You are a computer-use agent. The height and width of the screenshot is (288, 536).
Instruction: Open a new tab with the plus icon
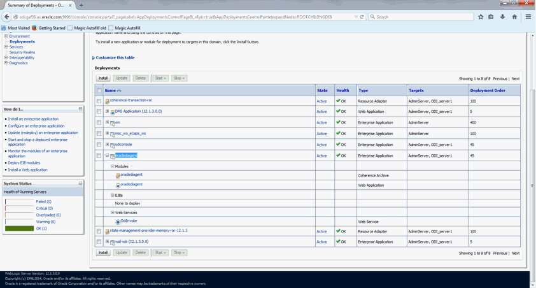[x=81, y=5]
